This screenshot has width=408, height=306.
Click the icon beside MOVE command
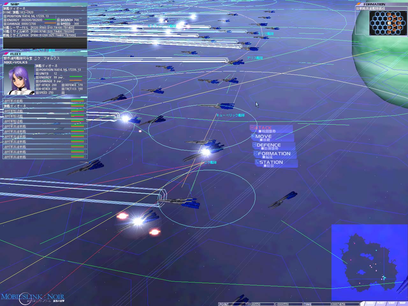253,136
